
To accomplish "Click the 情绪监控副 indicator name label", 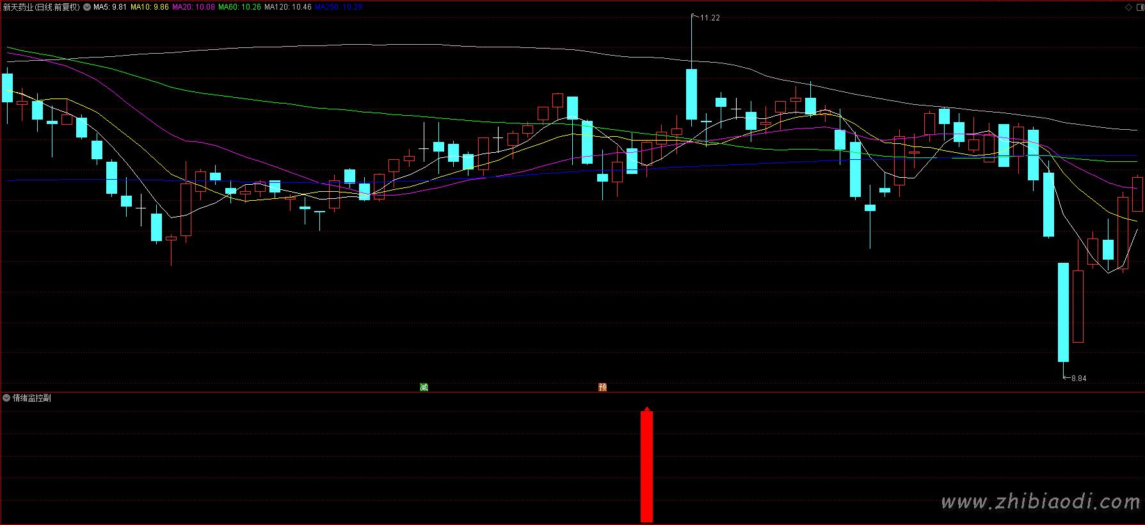I will pos(32,398).
